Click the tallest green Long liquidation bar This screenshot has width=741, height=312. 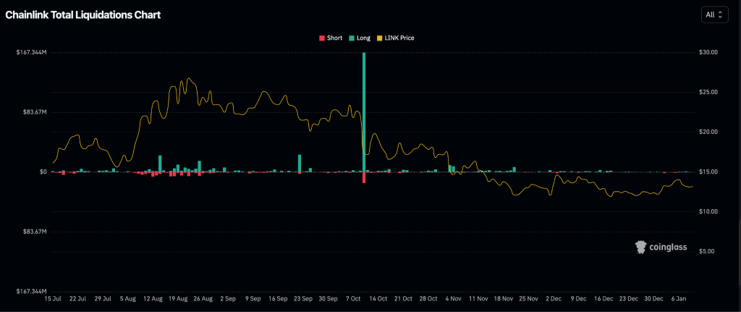(x=364, y=112)
